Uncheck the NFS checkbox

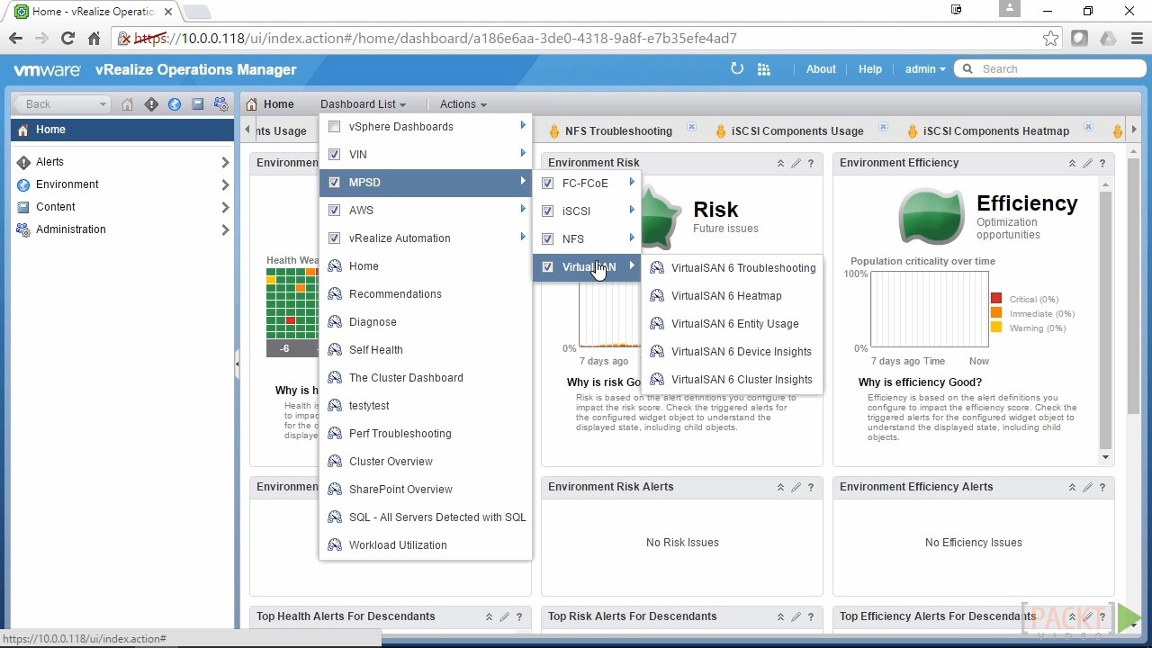547,239
